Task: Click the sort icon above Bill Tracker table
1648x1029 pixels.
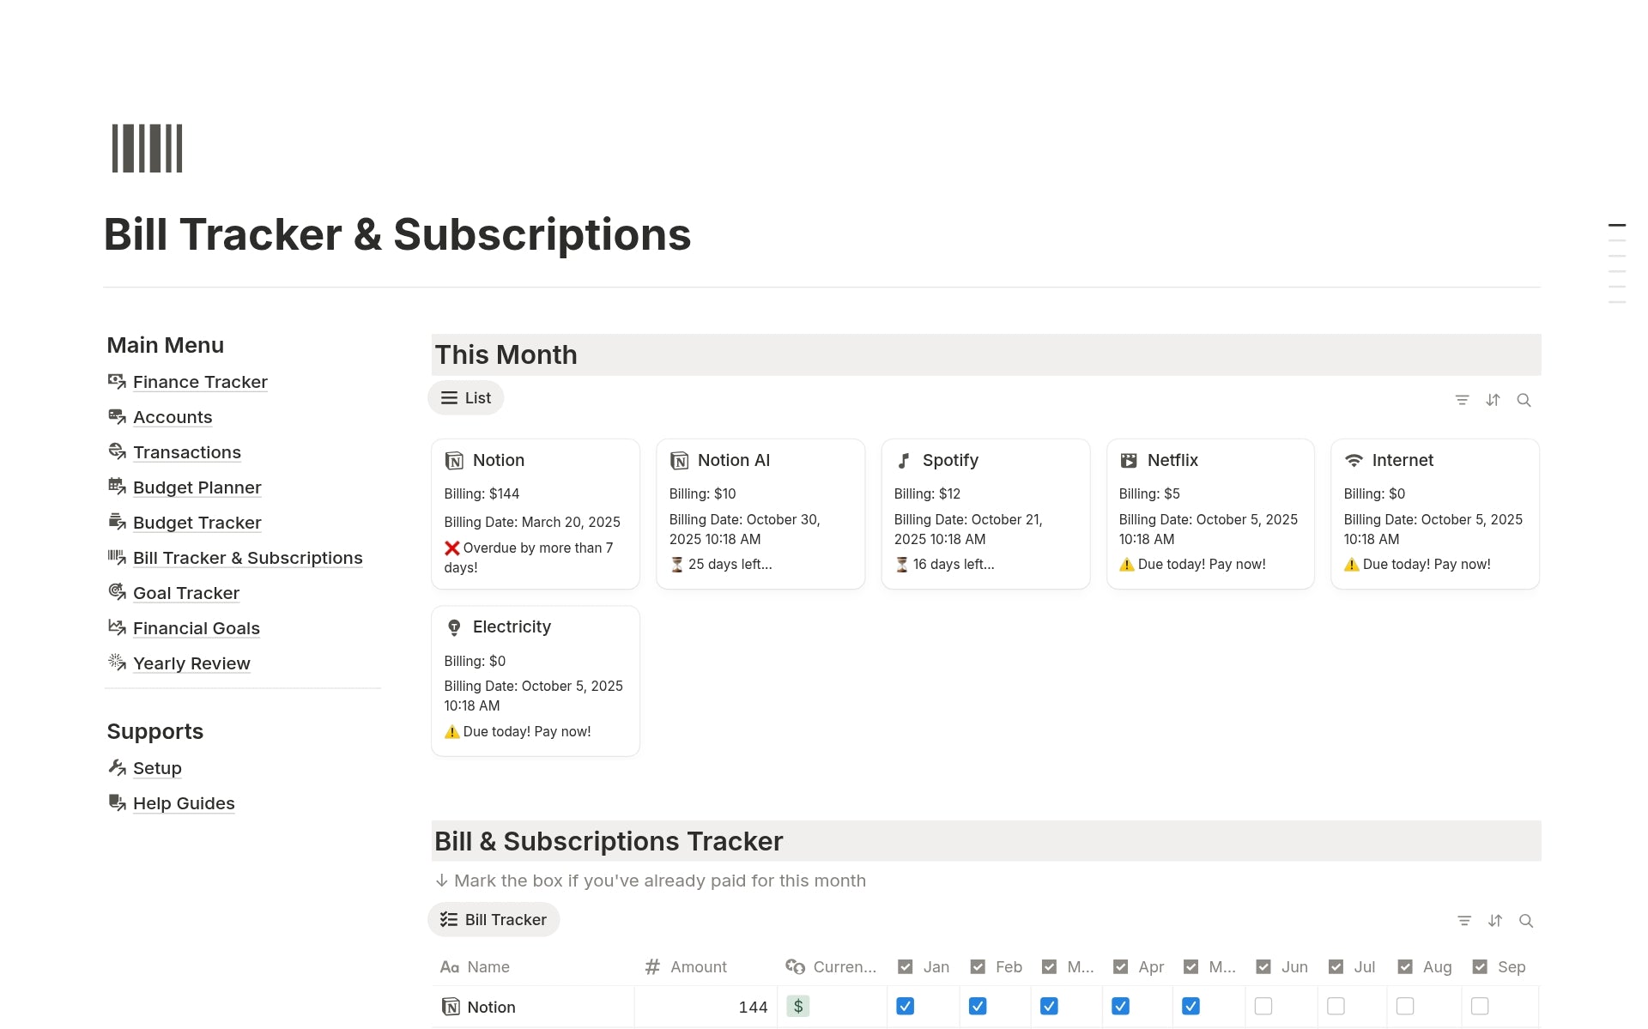Action: [1494, 921]
